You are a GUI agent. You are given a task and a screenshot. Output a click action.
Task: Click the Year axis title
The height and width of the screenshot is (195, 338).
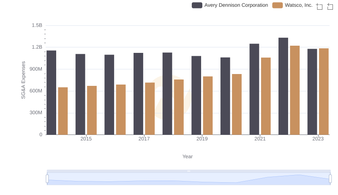coord(188,157)
